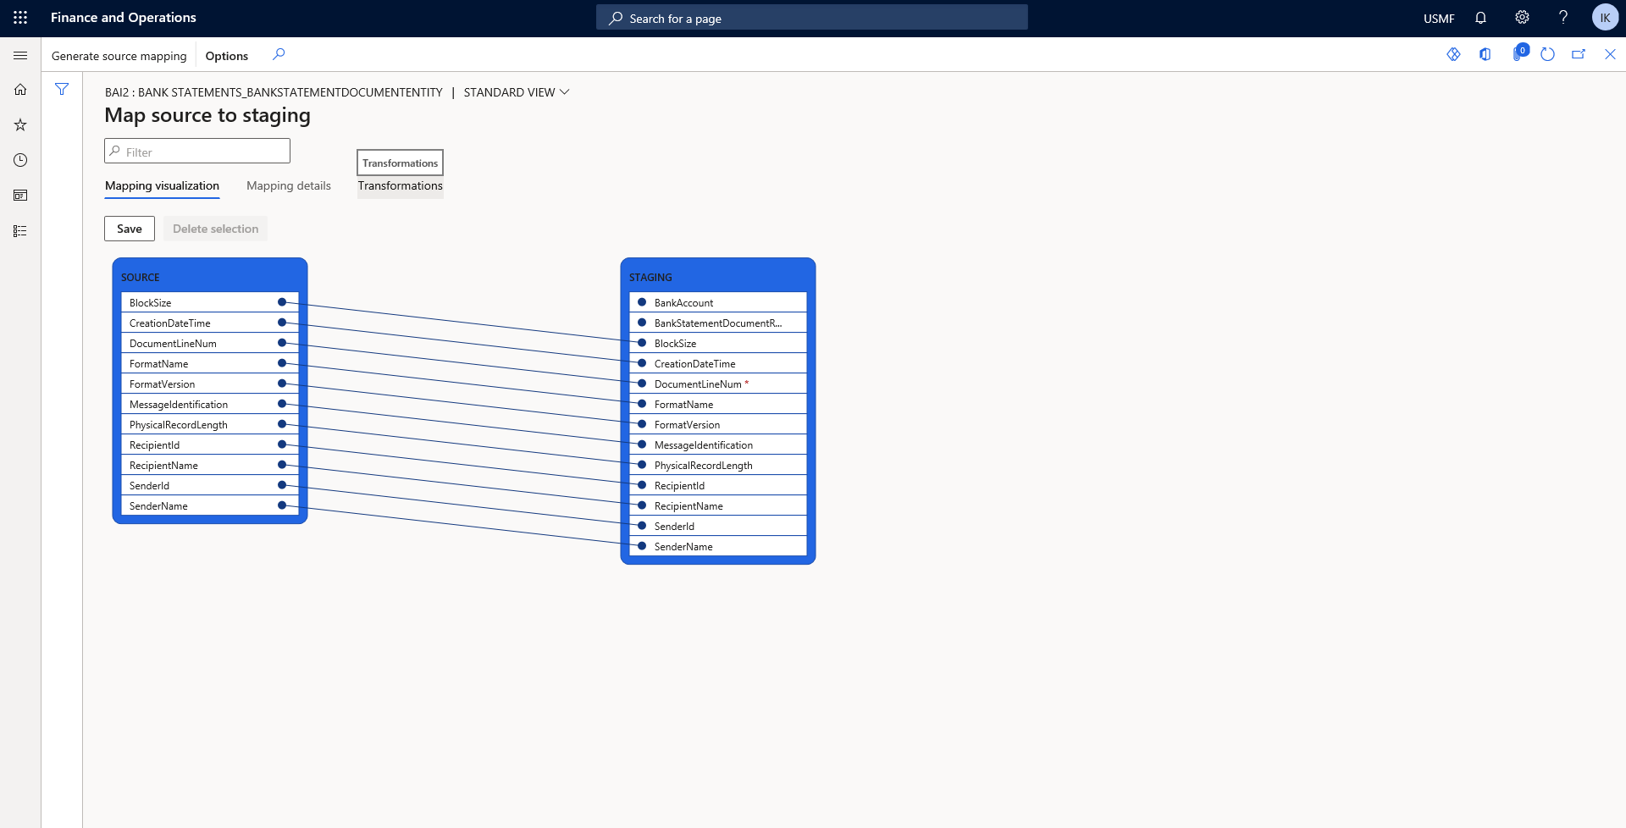
Task: Select source field RecipientName
Action: (210, 465)
